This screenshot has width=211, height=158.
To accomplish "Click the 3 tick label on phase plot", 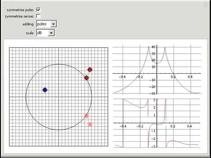I will pos(154,100).
